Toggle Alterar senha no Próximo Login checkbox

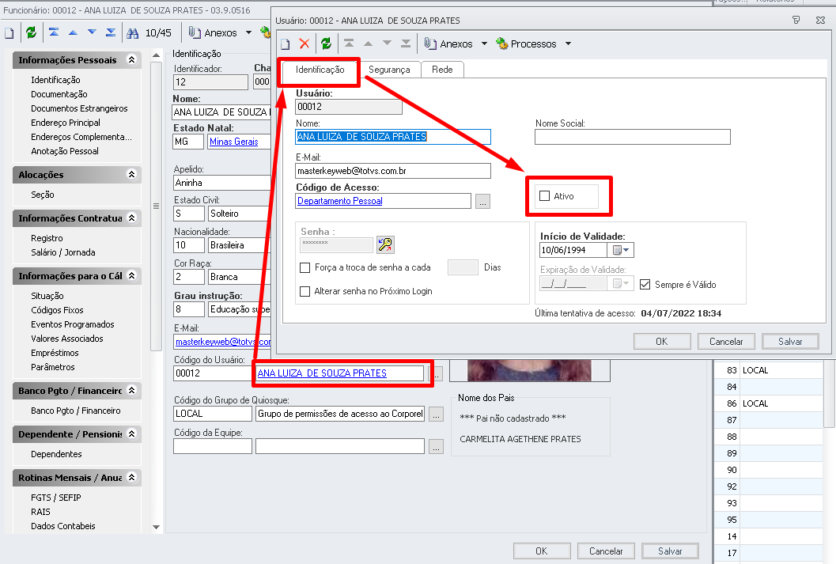click(305, 292)
